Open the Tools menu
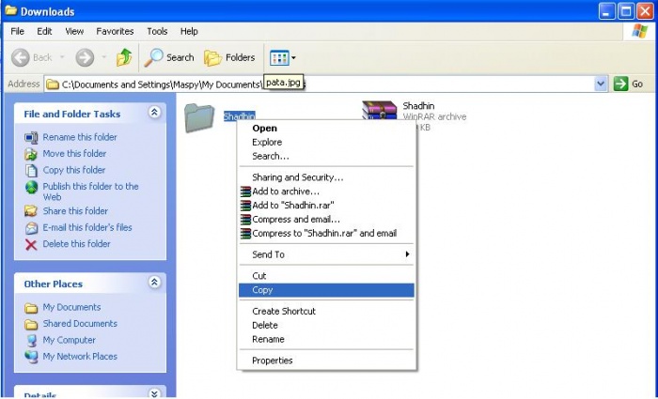Viewport: 658px width, 399px height. click(x=157, y=31)
